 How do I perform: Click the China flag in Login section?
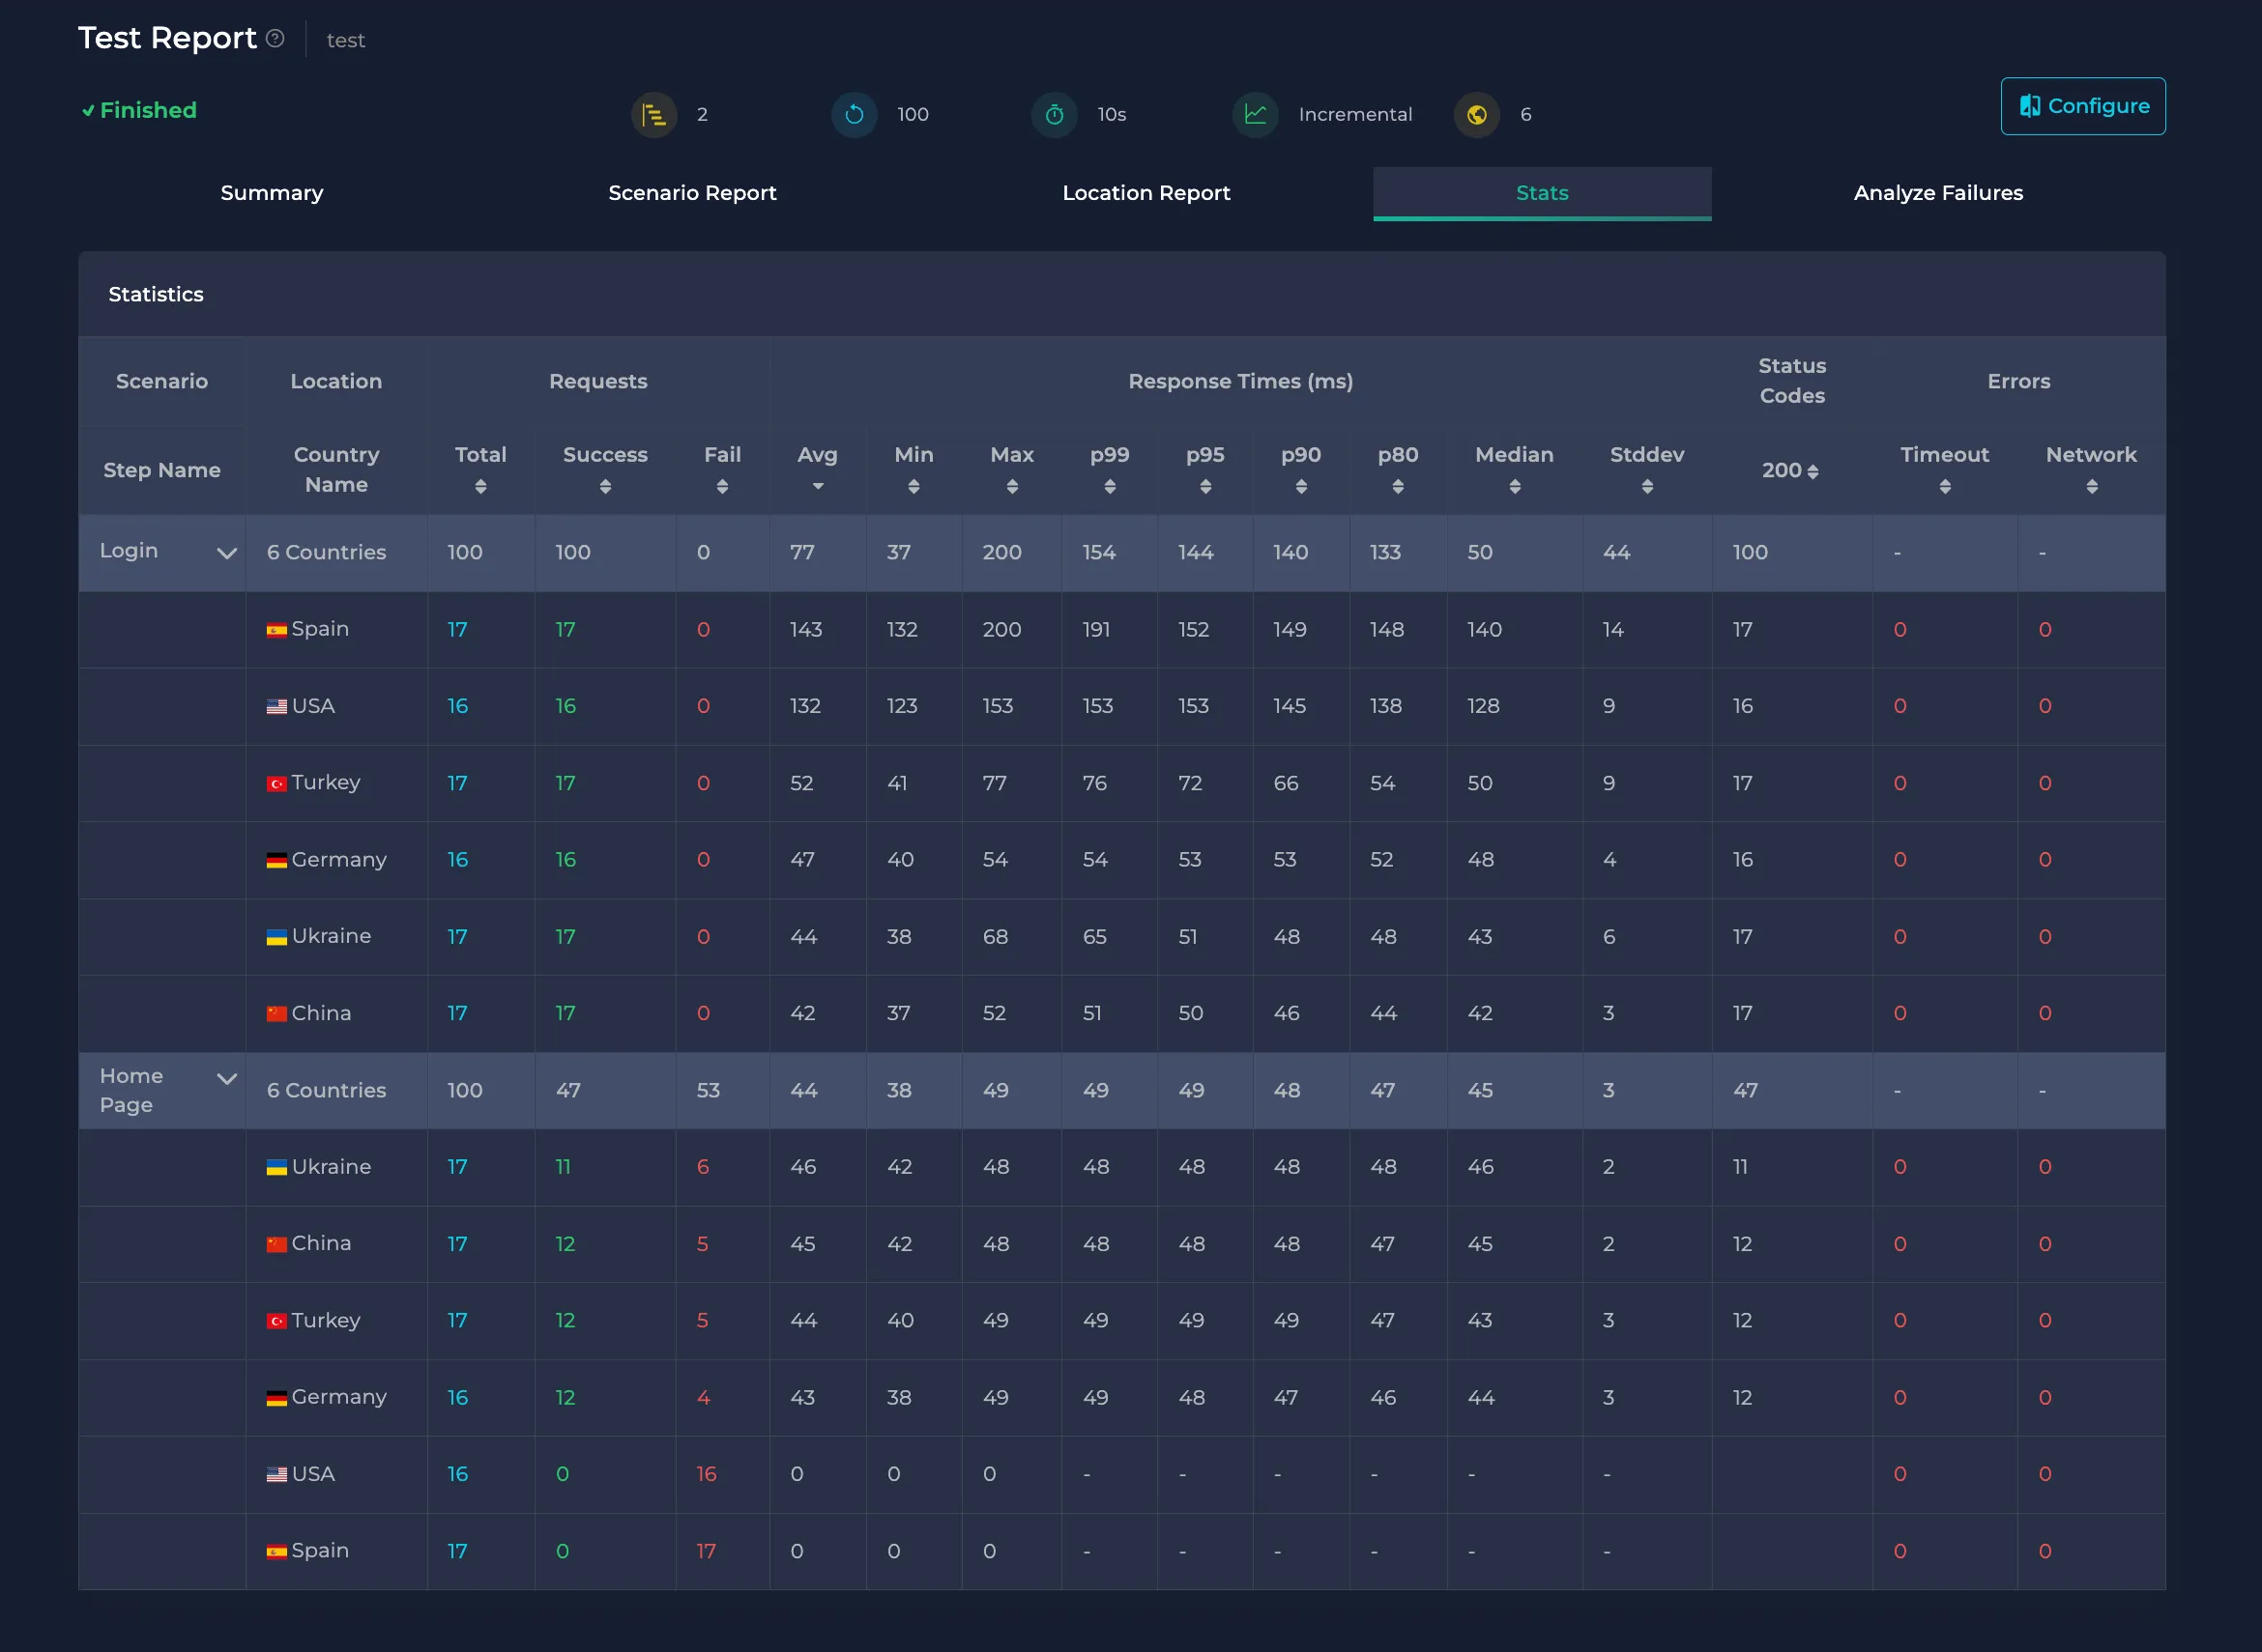(277, 1014)
